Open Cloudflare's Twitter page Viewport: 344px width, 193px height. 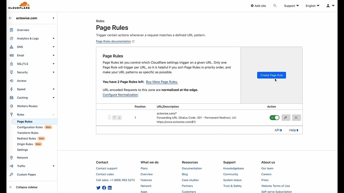click(98, 188)
